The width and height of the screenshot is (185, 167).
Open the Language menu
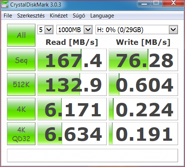coord(102,16)
